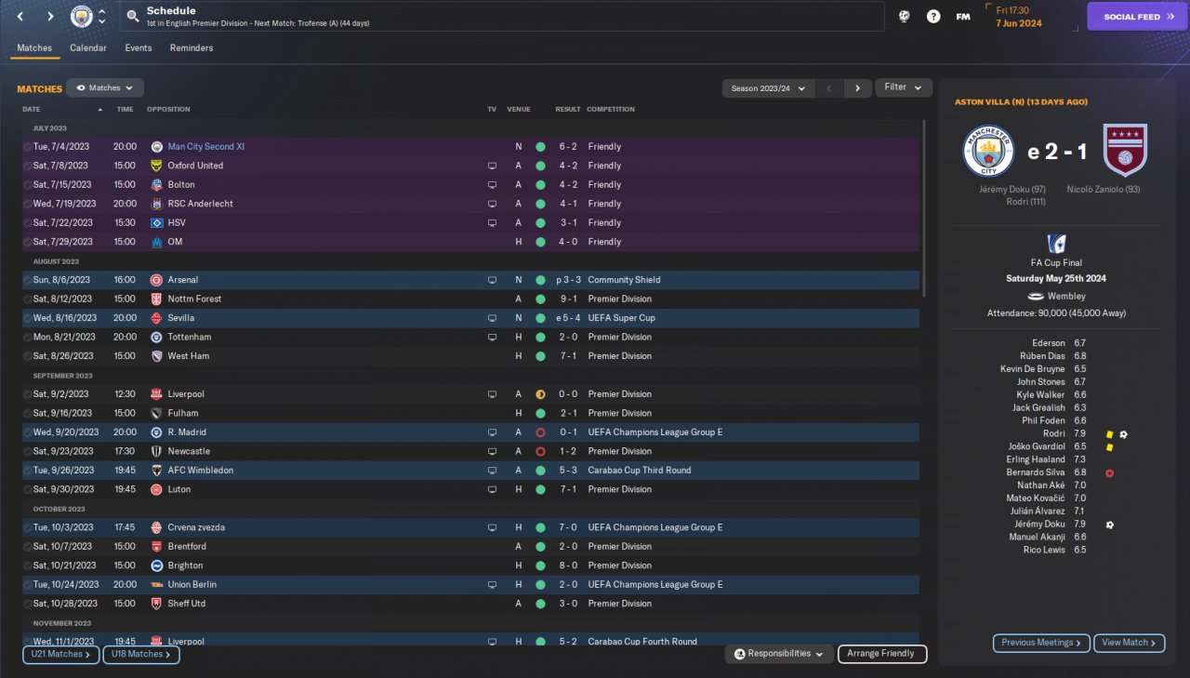Click the Bolton club badge

point(156,185)
